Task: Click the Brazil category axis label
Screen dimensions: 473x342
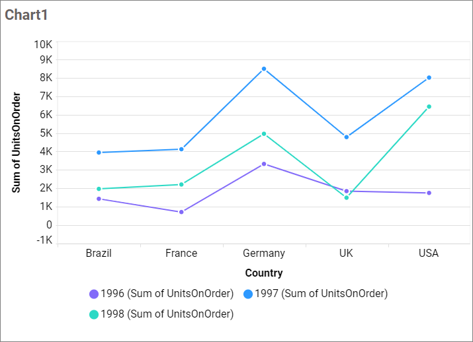Action: [99, 253]
